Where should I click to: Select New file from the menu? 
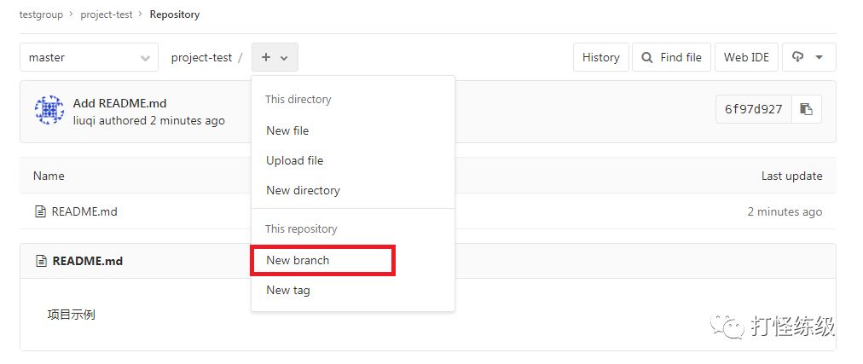point(287,130)
